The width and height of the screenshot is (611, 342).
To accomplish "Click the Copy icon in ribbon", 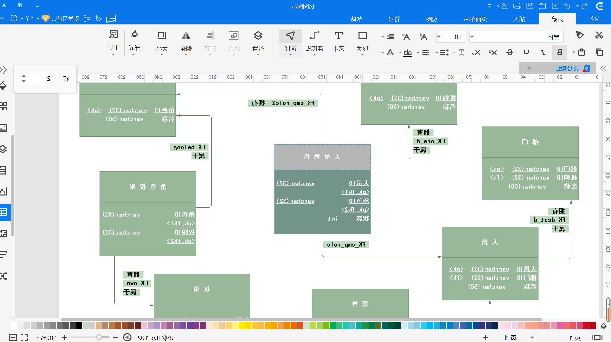I will pyautogui.click(x=599, y=52).
